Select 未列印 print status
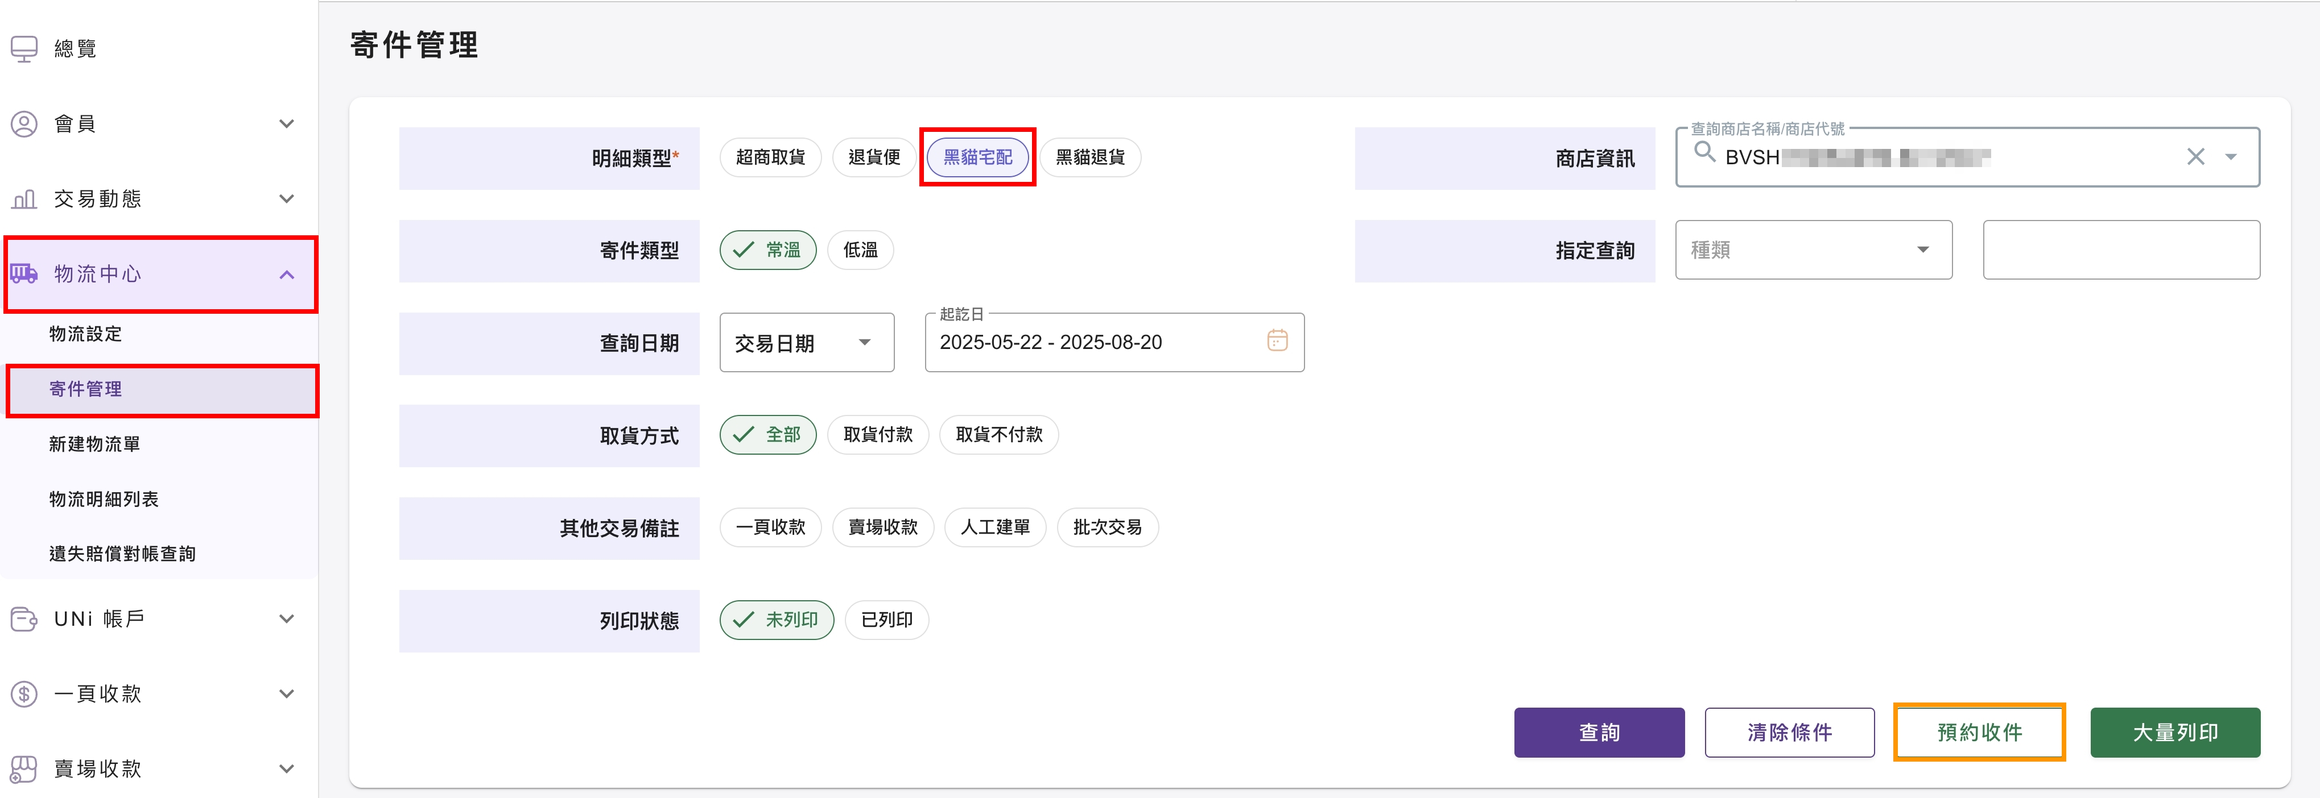2320x798 pixels. [x=777, y=620]
